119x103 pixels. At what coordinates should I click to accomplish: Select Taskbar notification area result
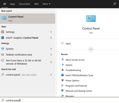[x=28, y=55]
